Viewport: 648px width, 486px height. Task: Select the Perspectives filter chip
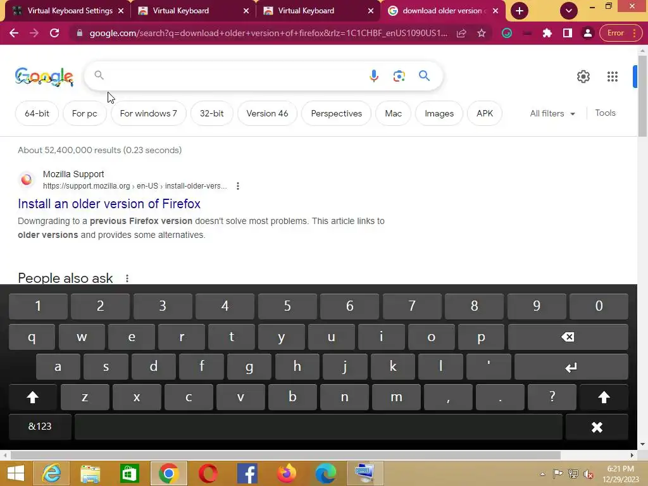click(x=337, y=113)
